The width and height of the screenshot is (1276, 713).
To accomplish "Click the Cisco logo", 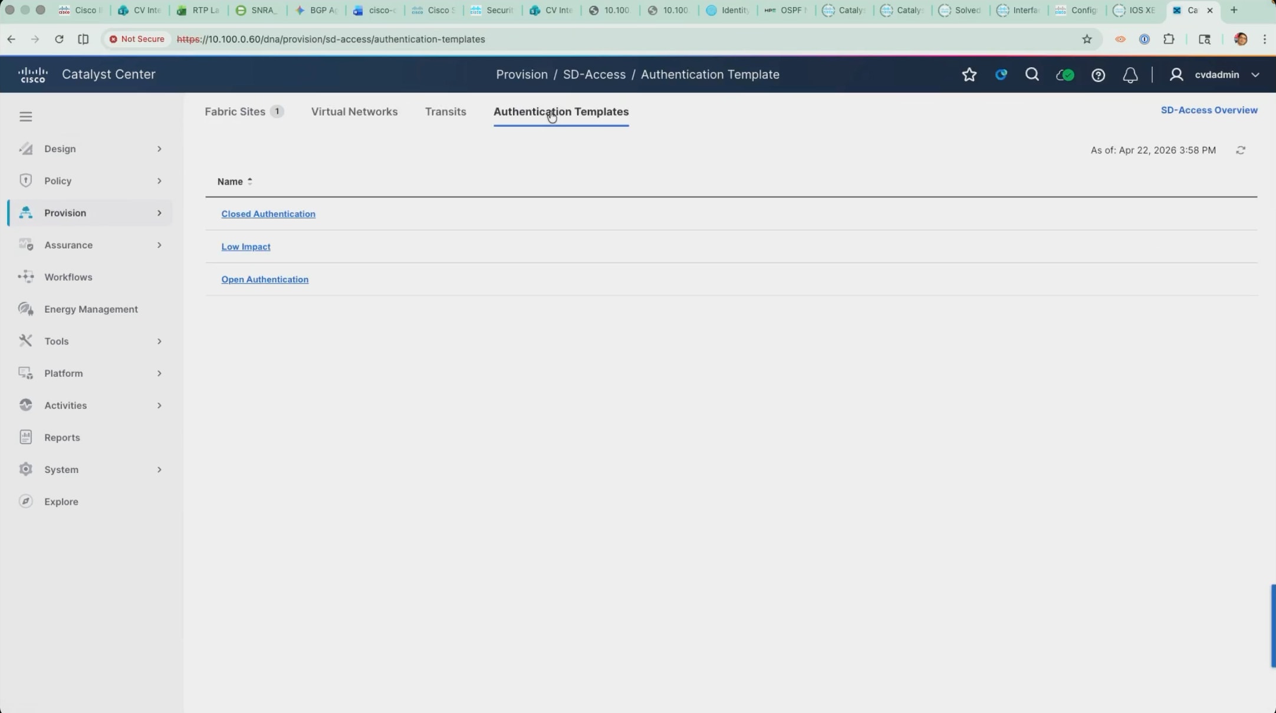I will pos(32,74).
